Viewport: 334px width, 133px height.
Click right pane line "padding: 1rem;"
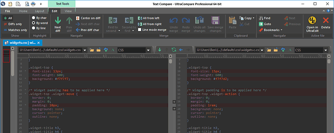point(204,105)
